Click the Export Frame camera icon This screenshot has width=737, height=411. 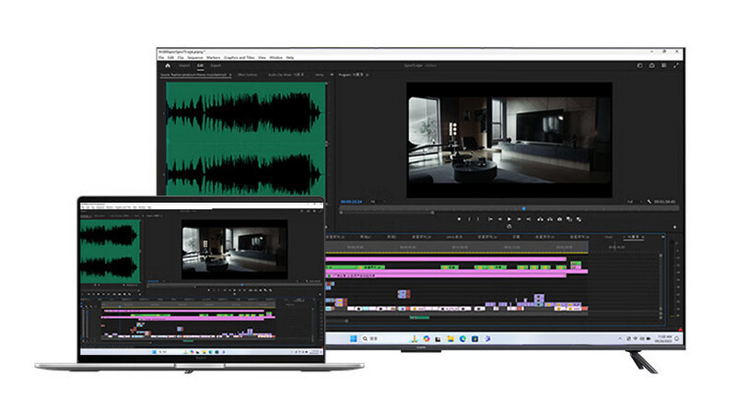point(561,219)
